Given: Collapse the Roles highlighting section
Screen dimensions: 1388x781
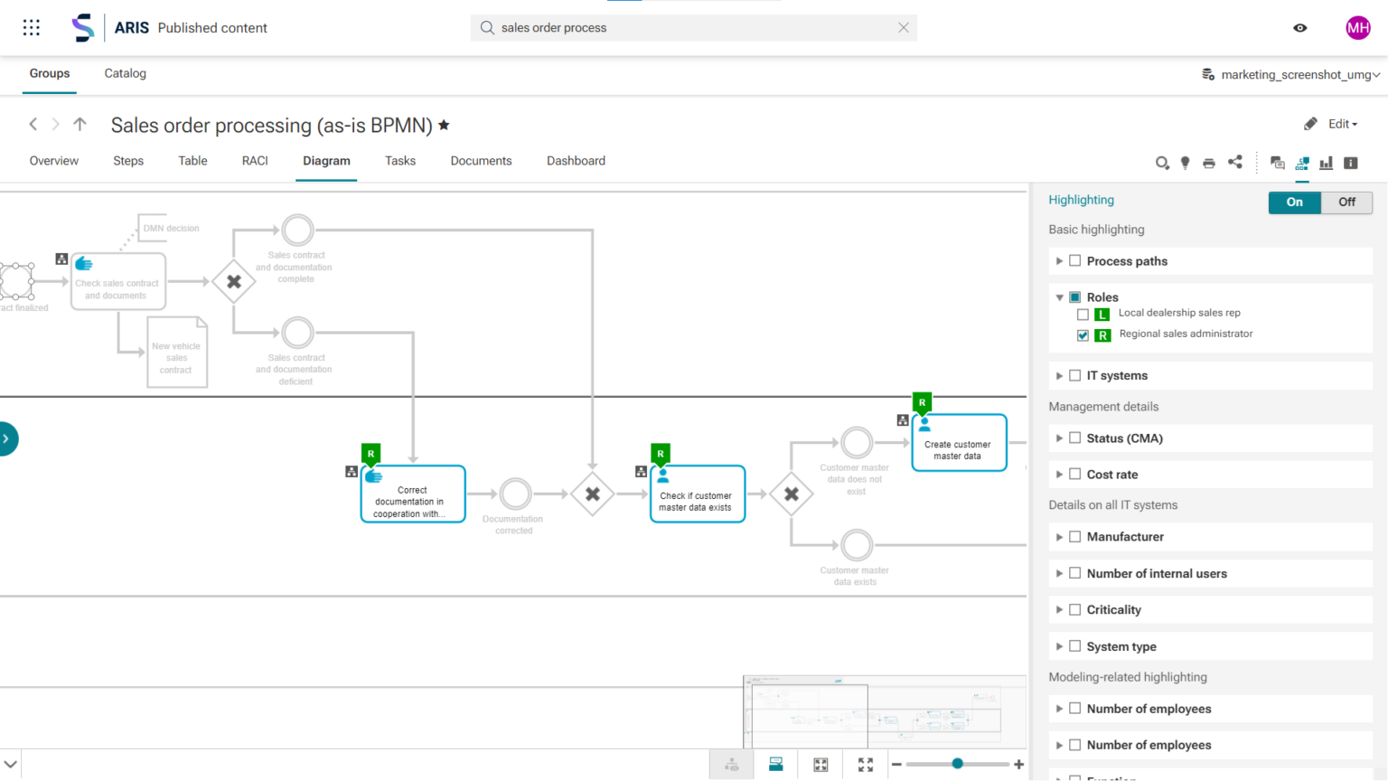Looking at the screenshot, I should (x=1059, y=296).
